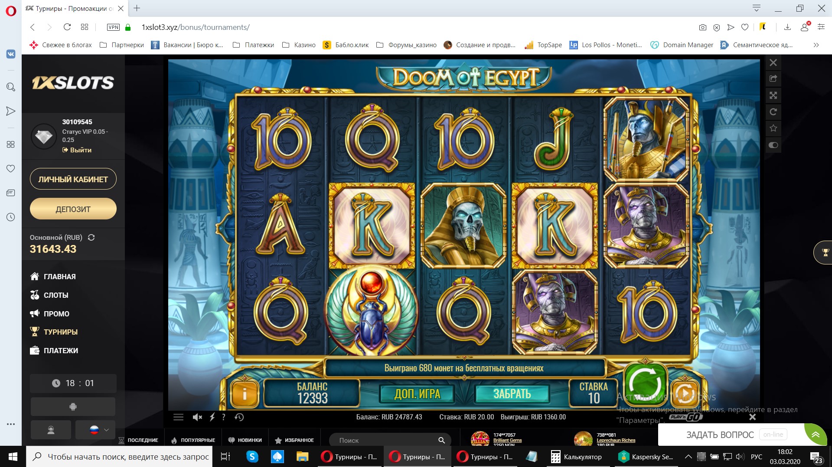Screen dimensions: 832x467
Task: Click the ДОП. ИГРА gamble button
Action: click(x=417, y=394)
